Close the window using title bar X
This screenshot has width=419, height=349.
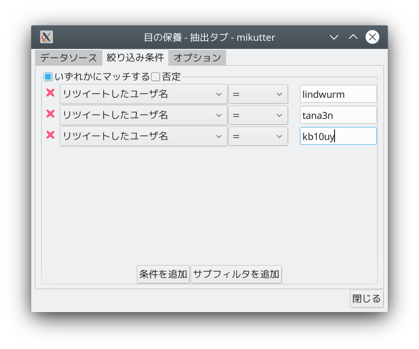pyautogui.click(x=372, y=37)
